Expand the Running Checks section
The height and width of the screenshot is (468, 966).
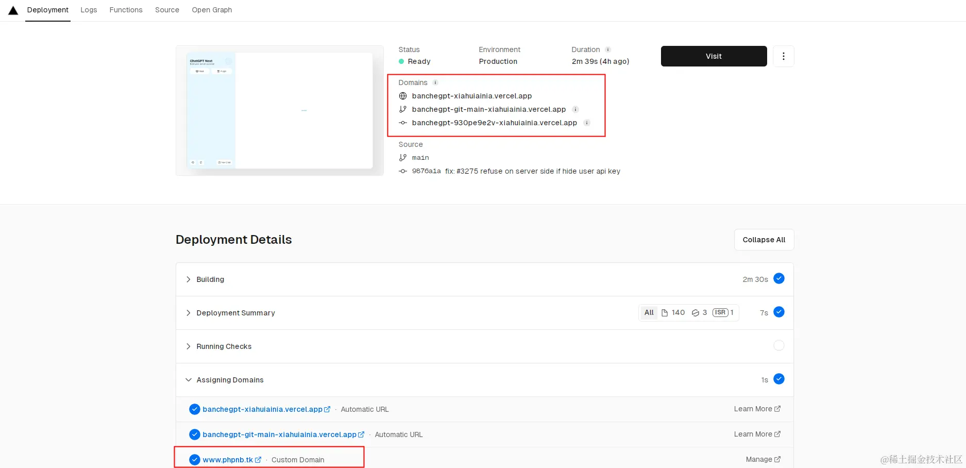(485, 346)
